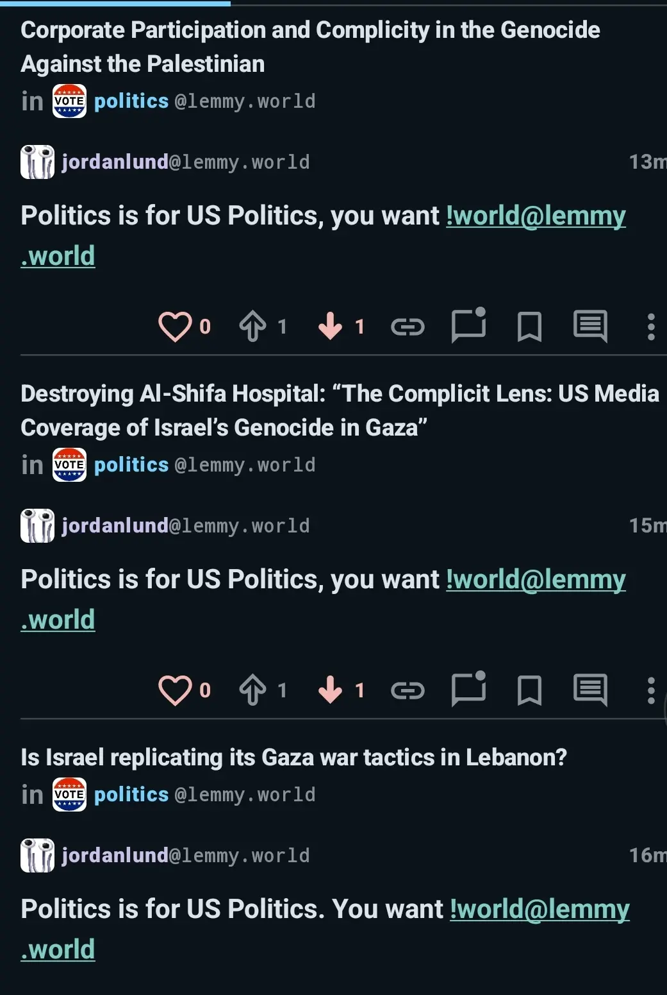Image resolution: width=667 pixels, height=995 pixels.
Task: Favorite the 13m comment with the heart
Action: [175, 327]
